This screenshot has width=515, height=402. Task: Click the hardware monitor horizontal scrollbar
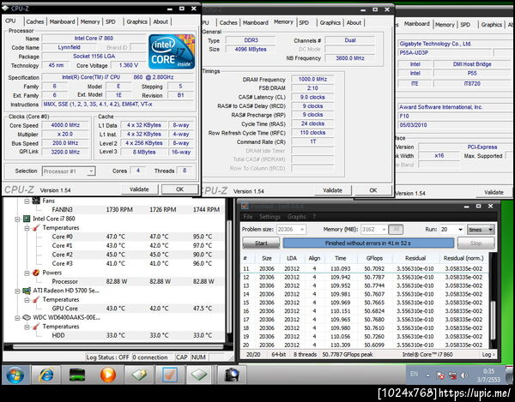tap(118, 346)
